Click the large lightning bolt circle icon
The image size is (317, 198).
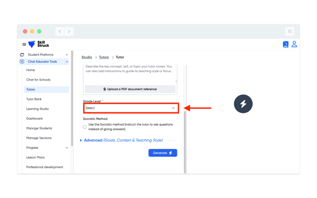tap(243, 104)
